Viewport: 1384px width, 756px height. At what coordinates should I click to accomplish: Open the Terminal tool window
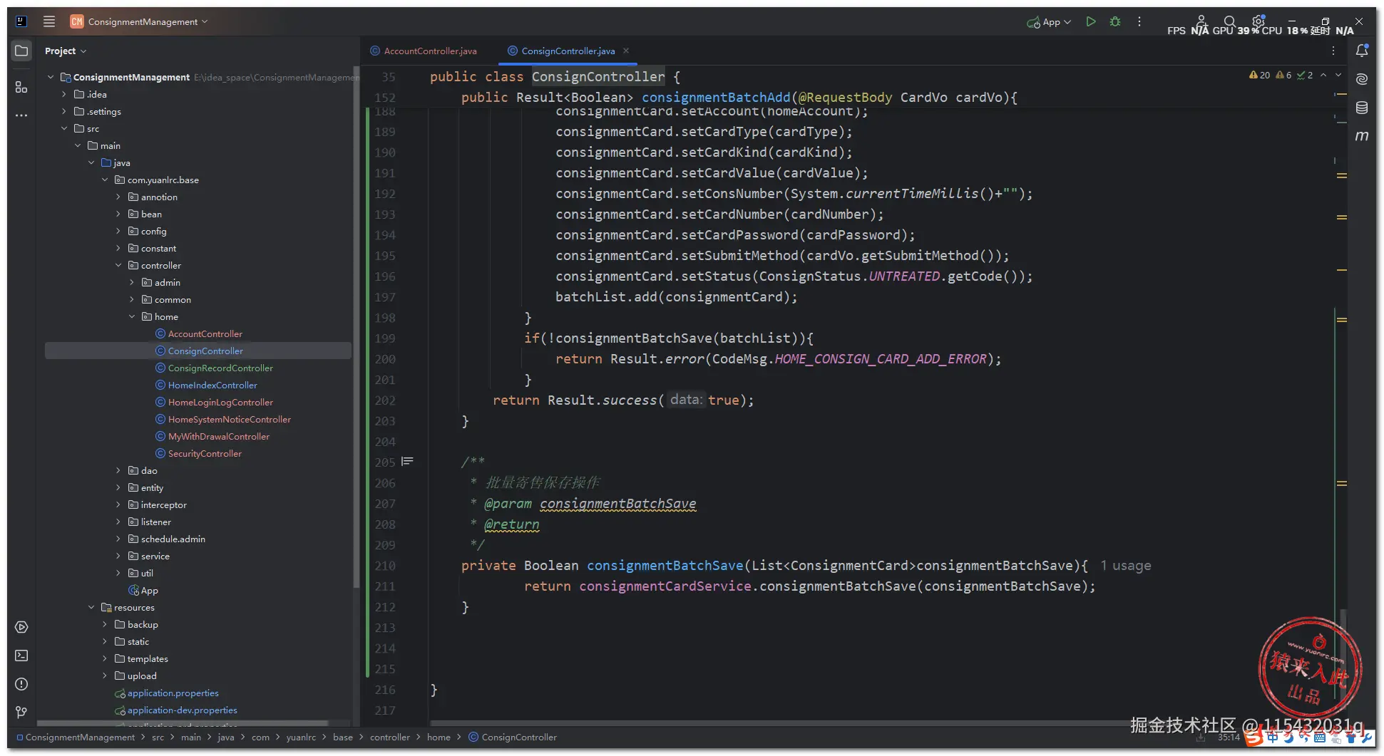(x=21, y=656)
